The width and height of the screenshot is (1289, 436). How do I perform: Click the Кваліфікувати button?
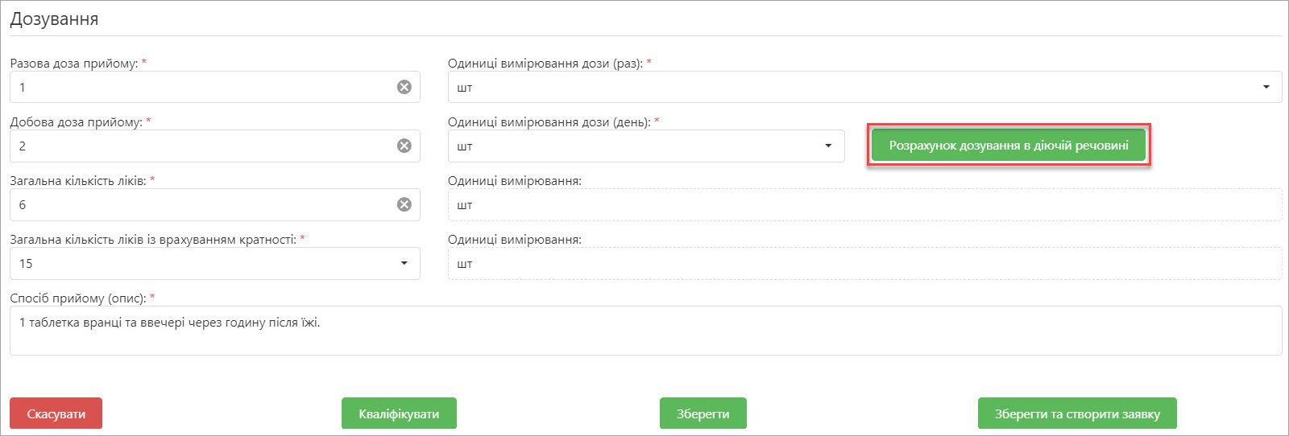[399, 413]
